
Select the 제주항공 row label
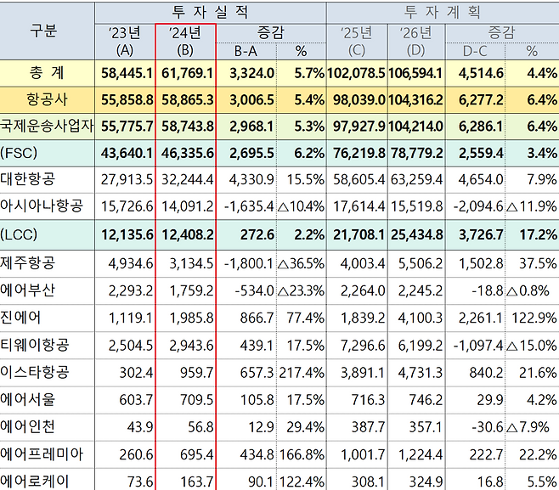[x=27, y=263]
